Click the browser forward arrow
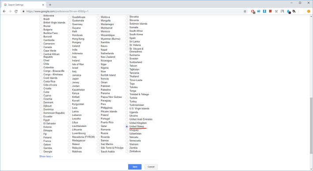 point(10,11)
